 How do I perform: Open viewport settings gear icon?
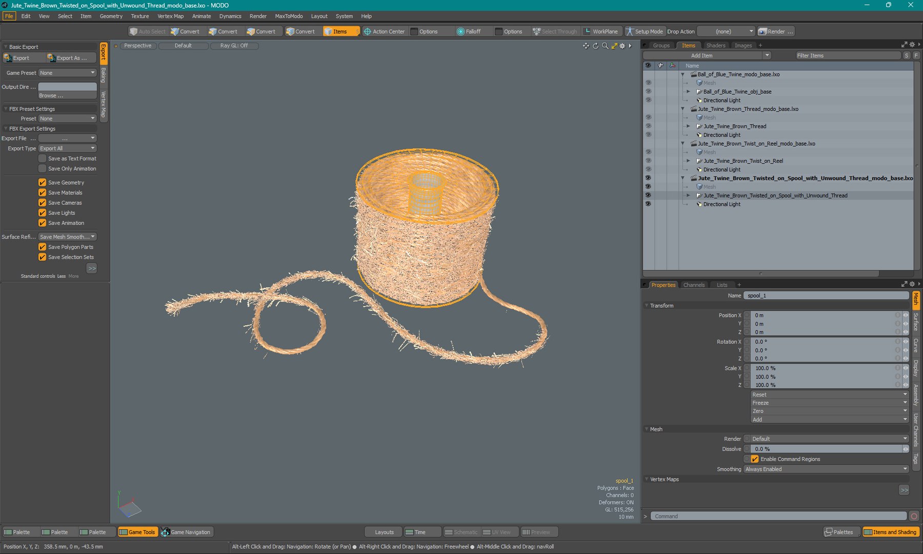(x=623, y=46)
